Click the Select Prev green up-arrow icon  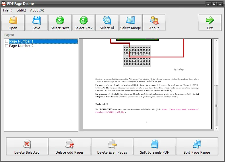coord(84,22)
